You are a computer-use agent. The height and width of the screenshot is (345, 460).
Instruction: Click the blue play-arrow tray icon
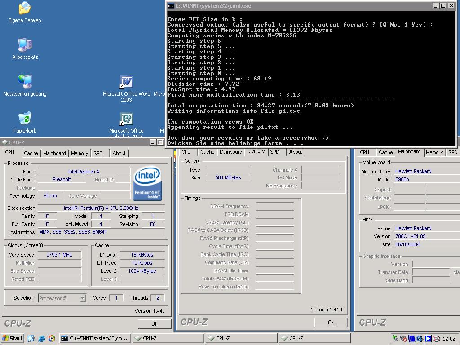(428, 339)
